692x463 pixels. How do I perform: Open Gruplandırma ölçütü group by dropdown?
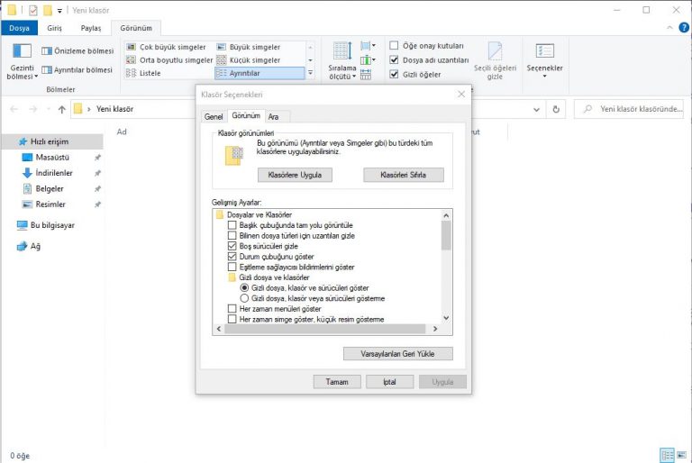point(368,46)
